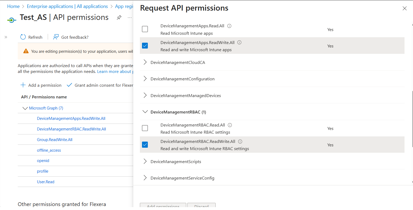
Task: Go to Home in the breadcrumb
Action: tap(13, 6)
